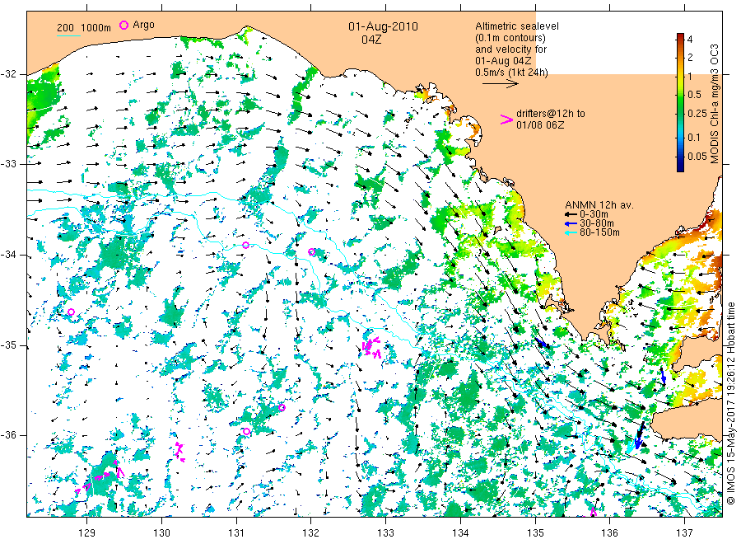The height and width of the screenshot is (544, 741).
Task: Click the '01-Aug 04Z' legend text
Action: (x=503, y=61)
